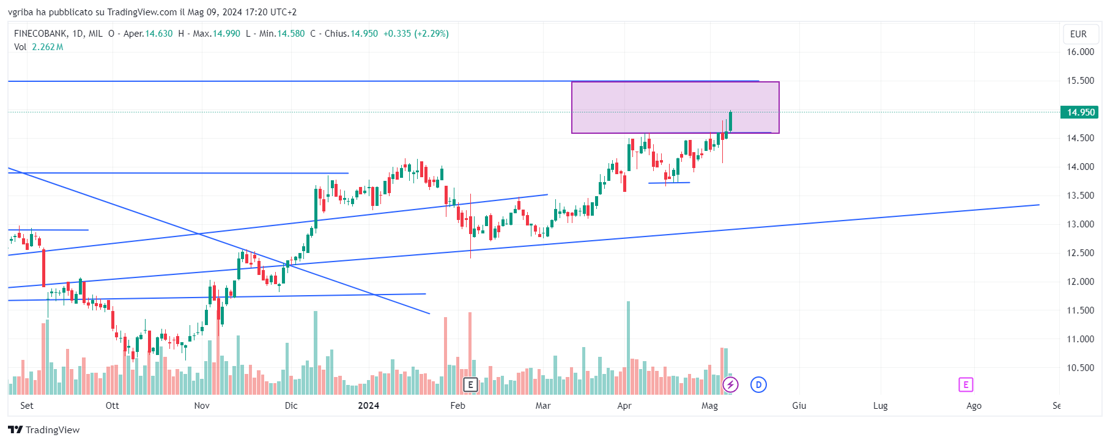This screenshot has height=443, width=1110.
Task: Click the Mar label on time axis
Action: [543, 406]
